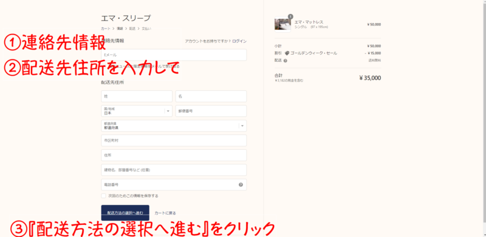Click the エマ・スリープ store title

(x=126, y=18)
